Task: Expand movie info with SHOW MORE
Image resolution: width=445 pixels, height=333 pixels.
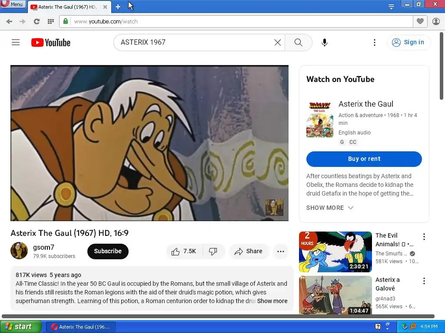Action: tap(330, 208)
